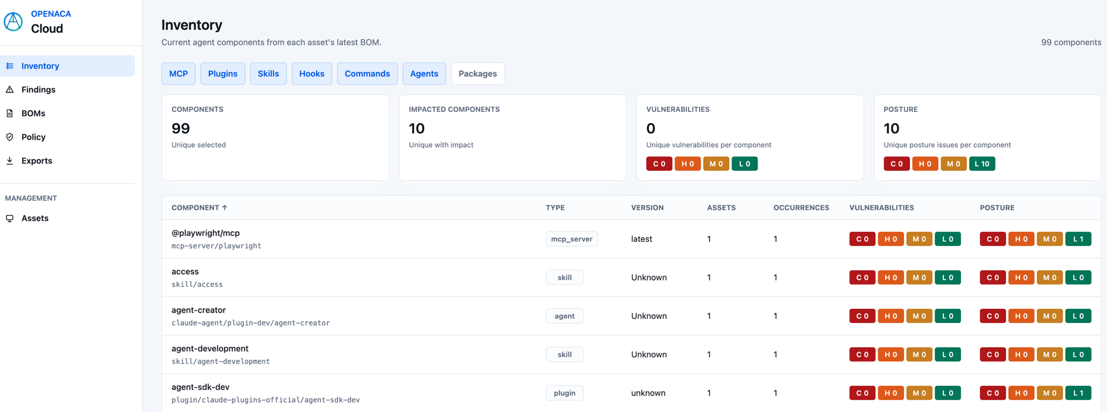Click the H 0 badge in Vulnerabilities card
1107x412 pixels.
pos(688,164)
